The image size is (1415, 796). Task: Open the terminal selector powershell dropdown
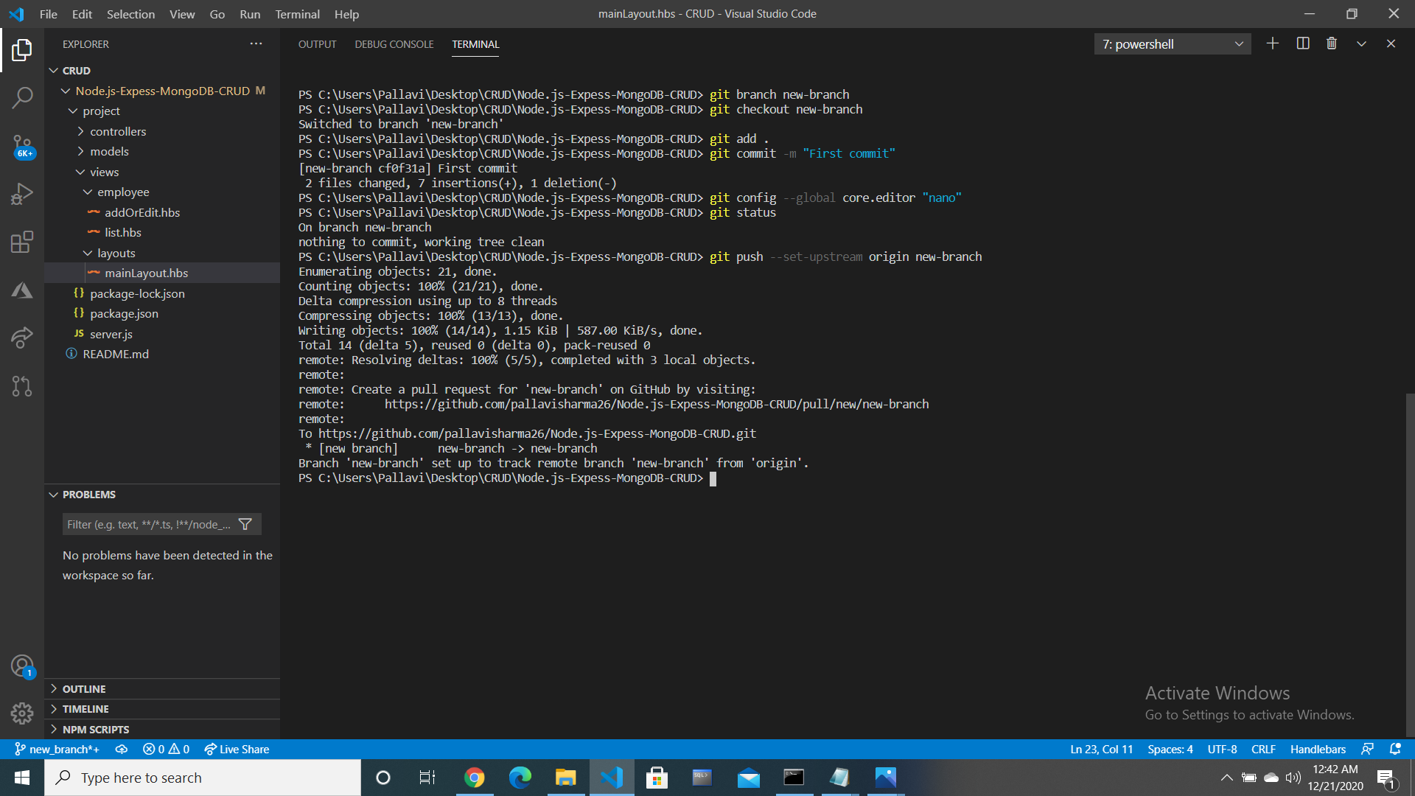click(x=1173, y=44)
